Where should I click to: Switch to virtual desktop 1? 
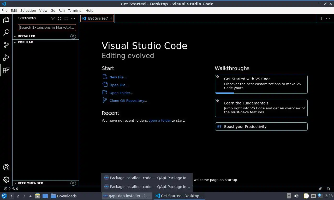click(x=12, y=196)
